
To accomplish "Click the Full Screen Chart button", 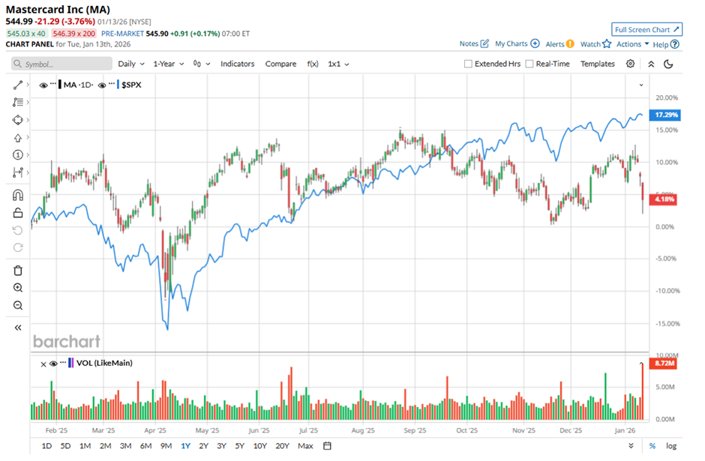I will tap(646, 29).
